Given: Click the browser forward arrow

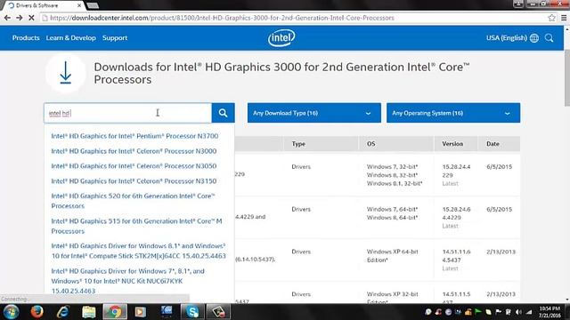Looking at the screenshot, I should (20, 18).
